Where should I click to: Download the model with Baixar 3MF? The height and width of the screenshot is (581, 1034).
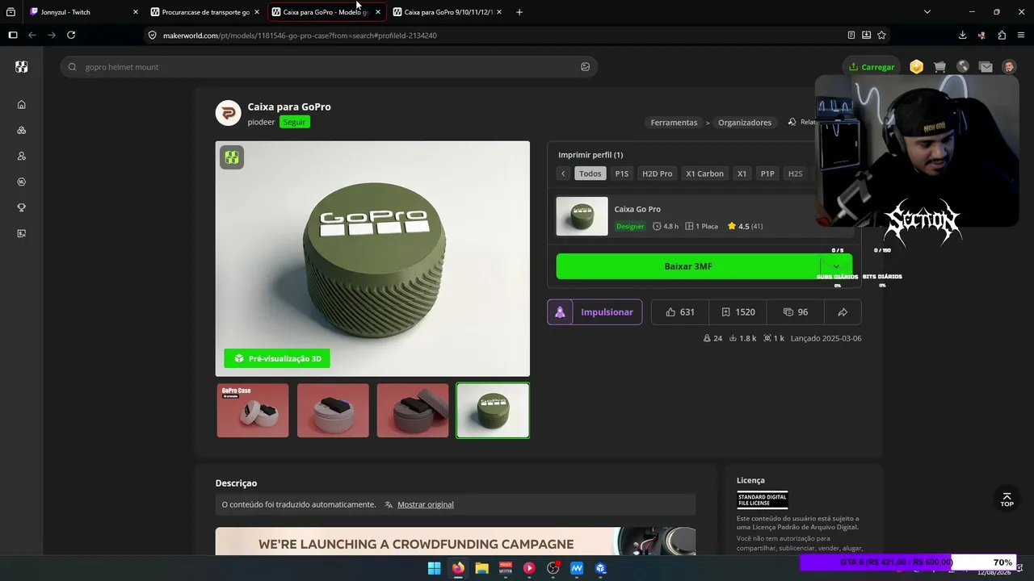coord(688,266)
